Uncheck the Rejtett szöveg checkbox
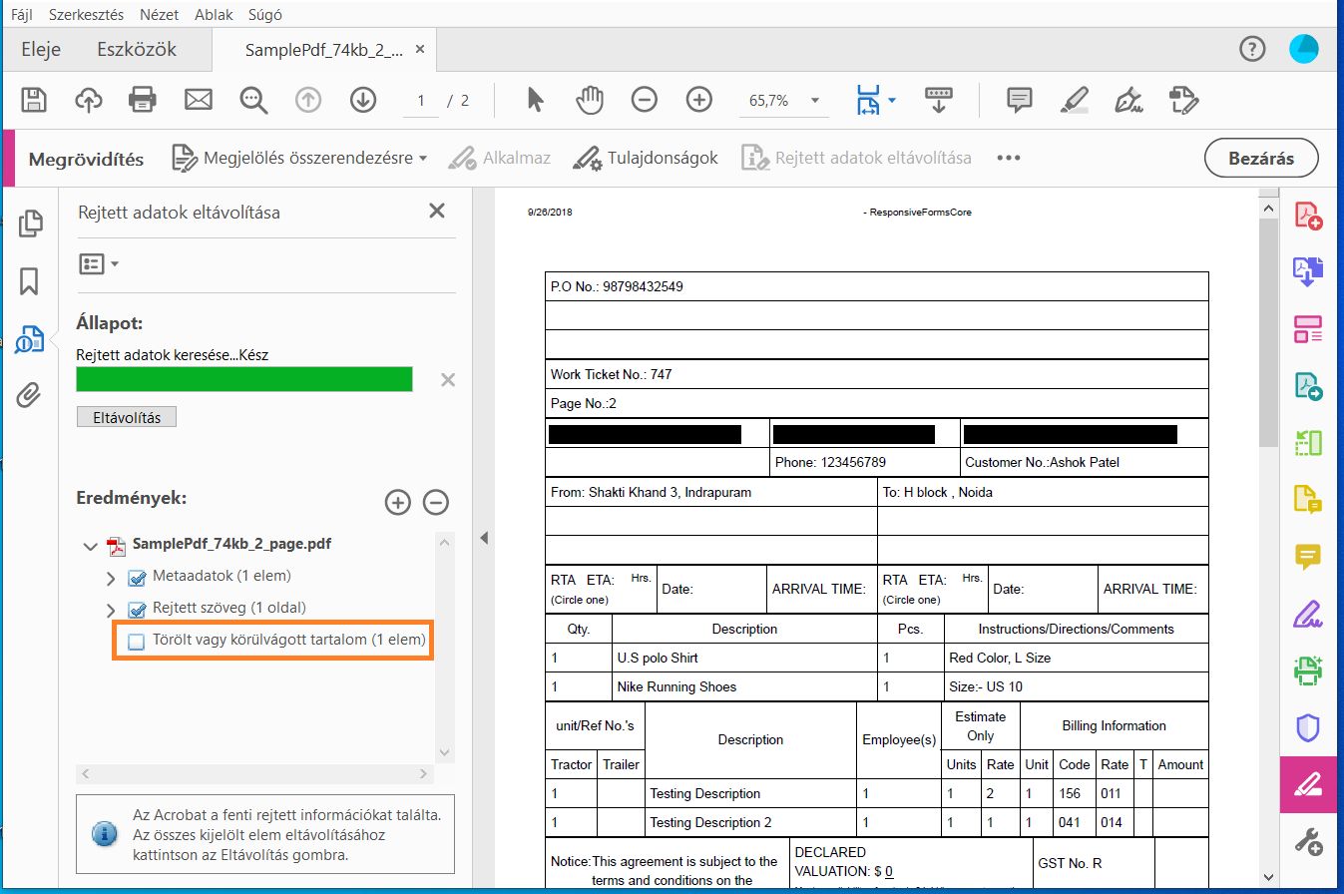The height and width of the screenshot is (894, 1344). (138, 609)
